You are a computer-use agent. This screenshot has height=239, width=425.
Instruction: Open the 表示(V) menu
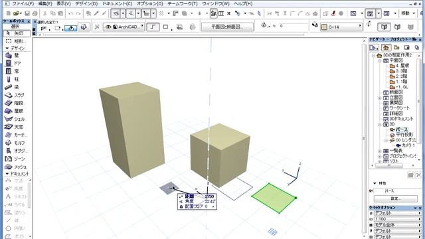coord(64,4)
